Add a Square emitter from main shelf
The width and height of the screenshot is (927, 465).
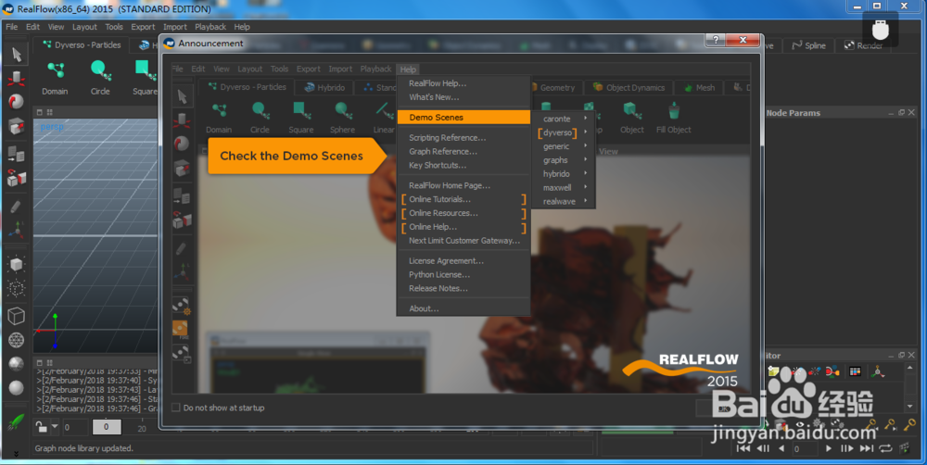coord(145,78)
